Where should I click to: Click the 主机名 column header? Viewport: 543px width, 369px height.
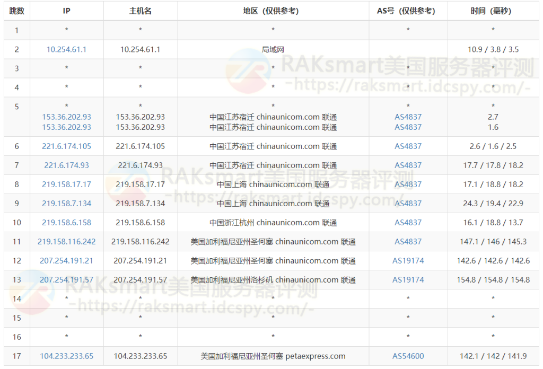(140, 11)
